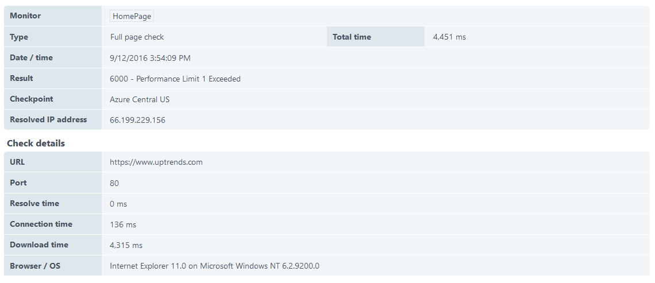Screen dimensions: 655x283
Task: Click the 0 ms resolve time value
Action: pyautogui.click(x=118, y=204)
